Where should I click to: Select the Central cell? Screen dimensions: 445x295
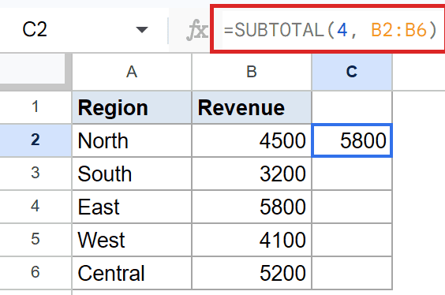132,273
